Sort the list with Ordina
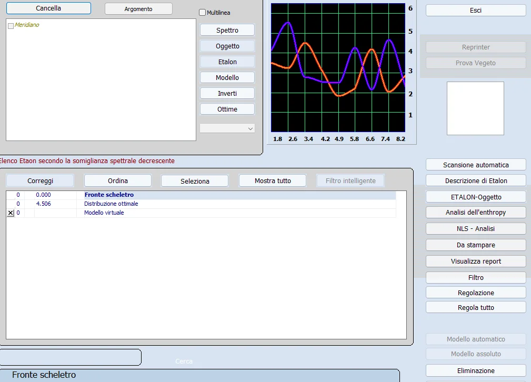531x382 pixels. click(x=118, y=180)
